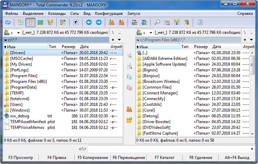The width and height of the screenshot is (258, 164).
Task: Click the FTP connect toolbar icon
Action: tap(134, 23)
